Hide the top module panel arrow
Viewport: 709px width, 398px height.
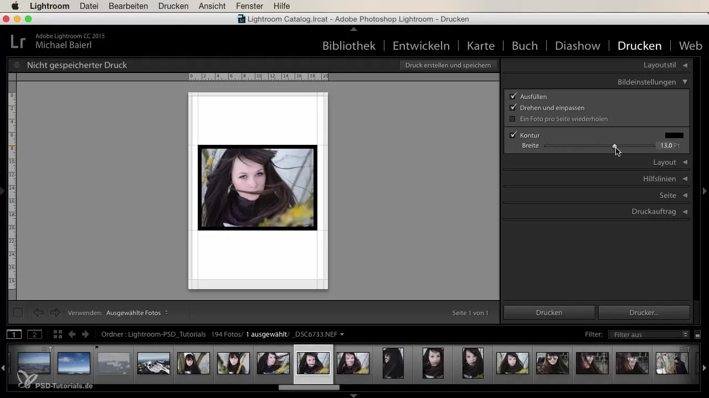coord(354,29)
